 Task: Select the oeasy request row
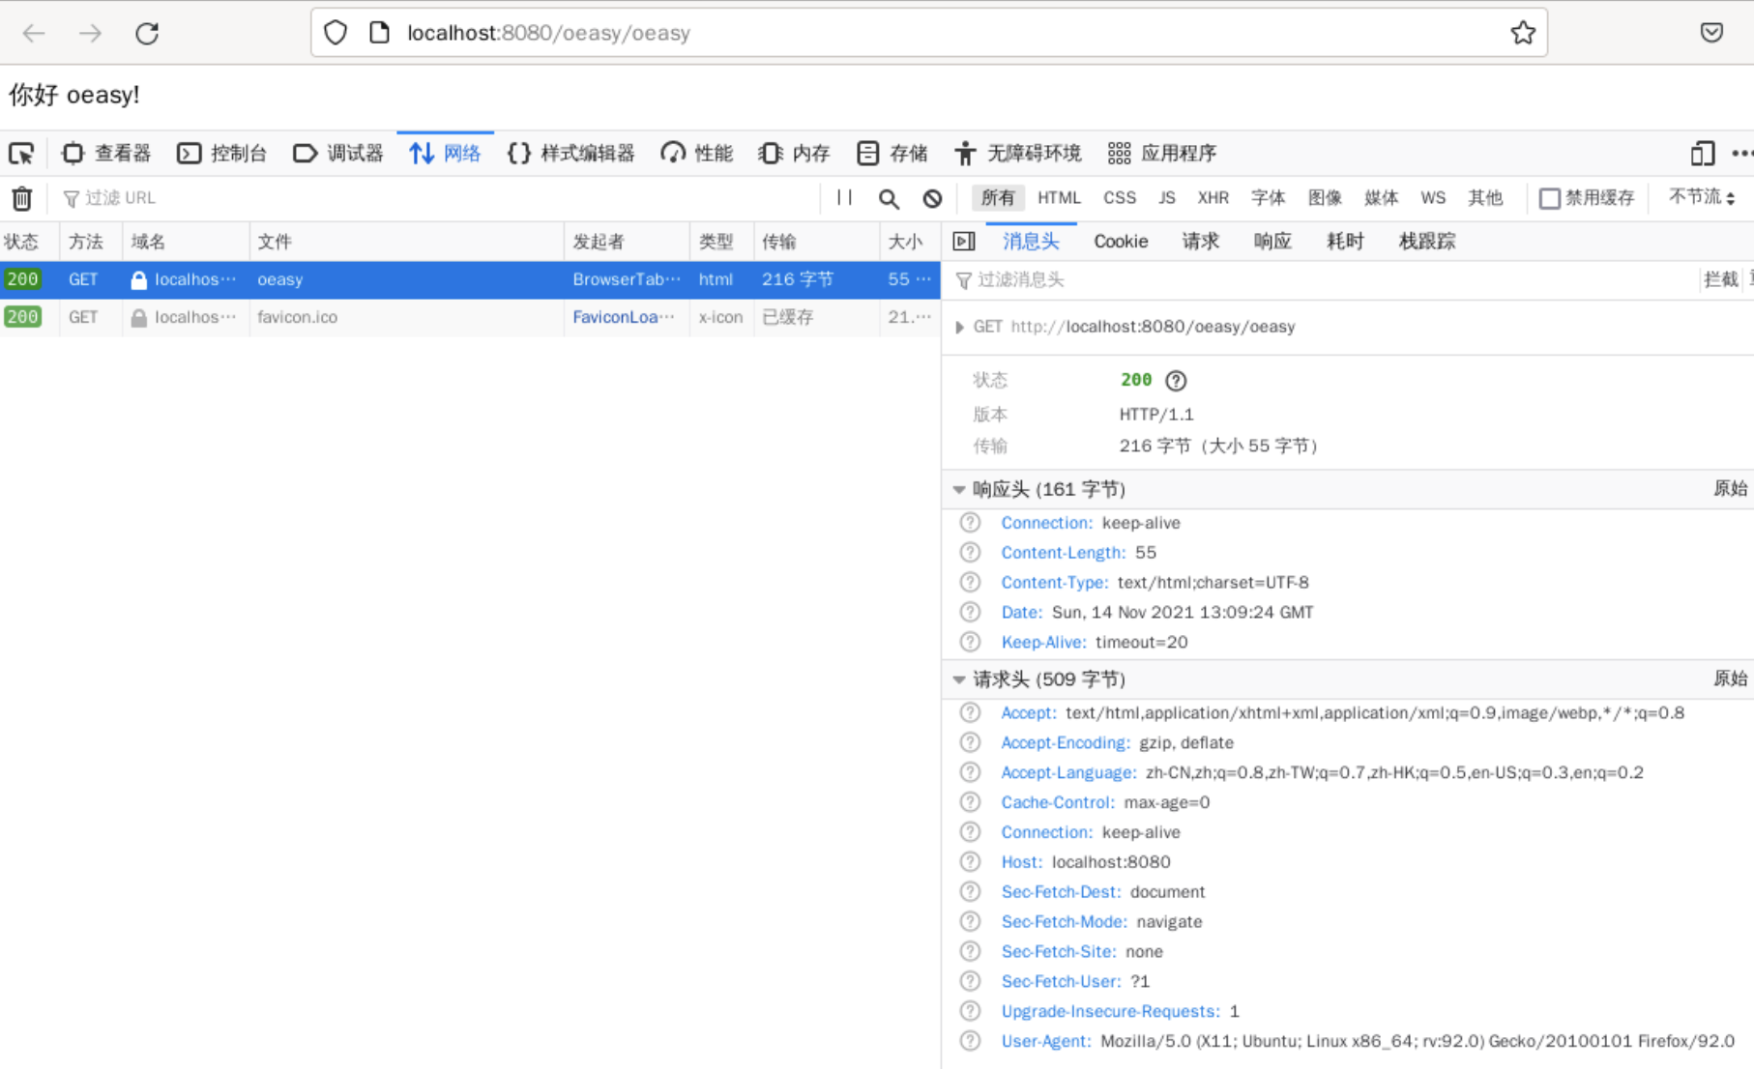(x=470, y=279)
